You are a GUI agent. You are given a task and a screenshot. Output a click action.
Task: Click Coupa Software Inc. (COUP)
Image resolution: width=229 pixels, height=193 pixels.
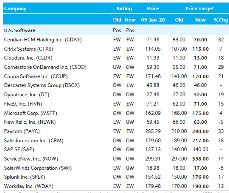click(36, 76)
